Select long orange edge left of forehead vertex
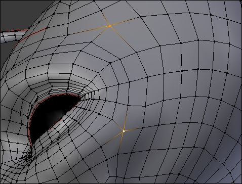Image resolution: width=242 pixels, height=184 pixels. point(89,30)
